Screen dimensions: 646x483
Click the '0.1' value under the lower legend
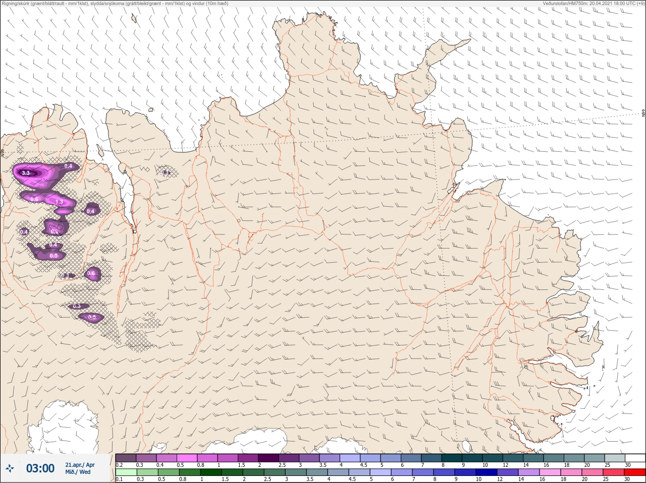[119, 479]
